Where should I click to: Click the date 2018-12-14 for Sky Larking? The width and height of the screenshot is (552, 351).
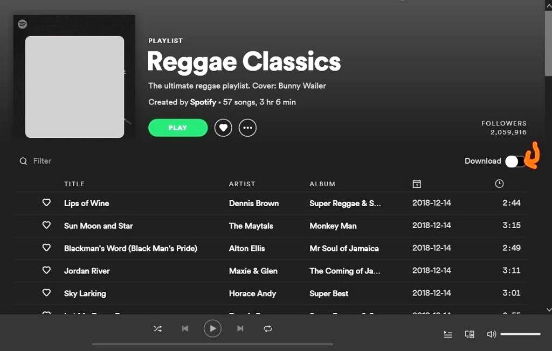click(432, 293)
